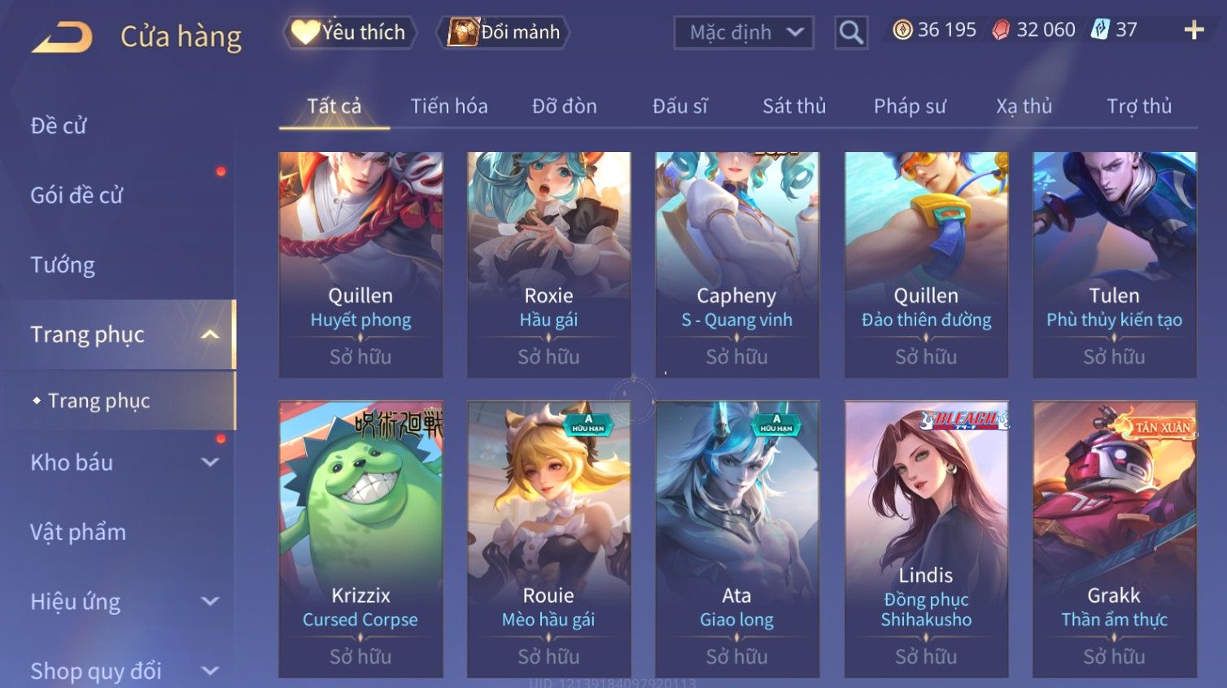Select the Pháp sư tab

point(910,107)
